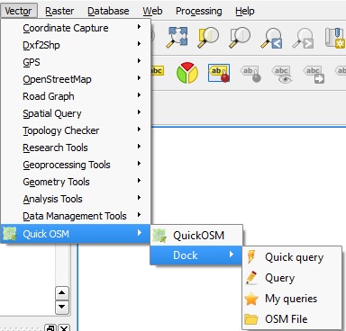Expand Coordinate Capture submenu
346x331 pixels.
tap(76, 28)
